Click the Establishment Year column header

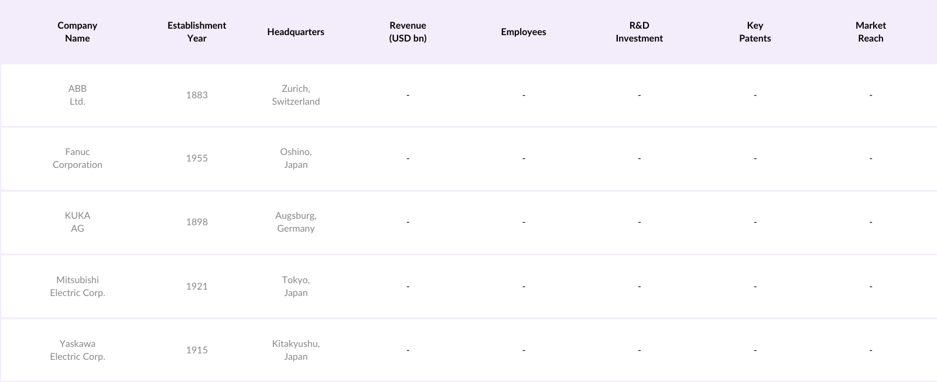(x=197, y=32)
